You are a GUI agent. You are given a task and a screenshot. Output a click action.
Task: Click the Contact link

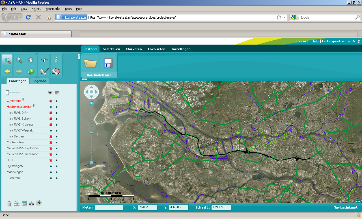(301, 41)
